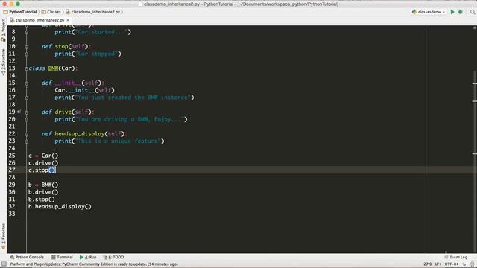Start debugging with the bug icon
Image resolution: width=477 pixels, height=268 pixels.
point(461,12)
